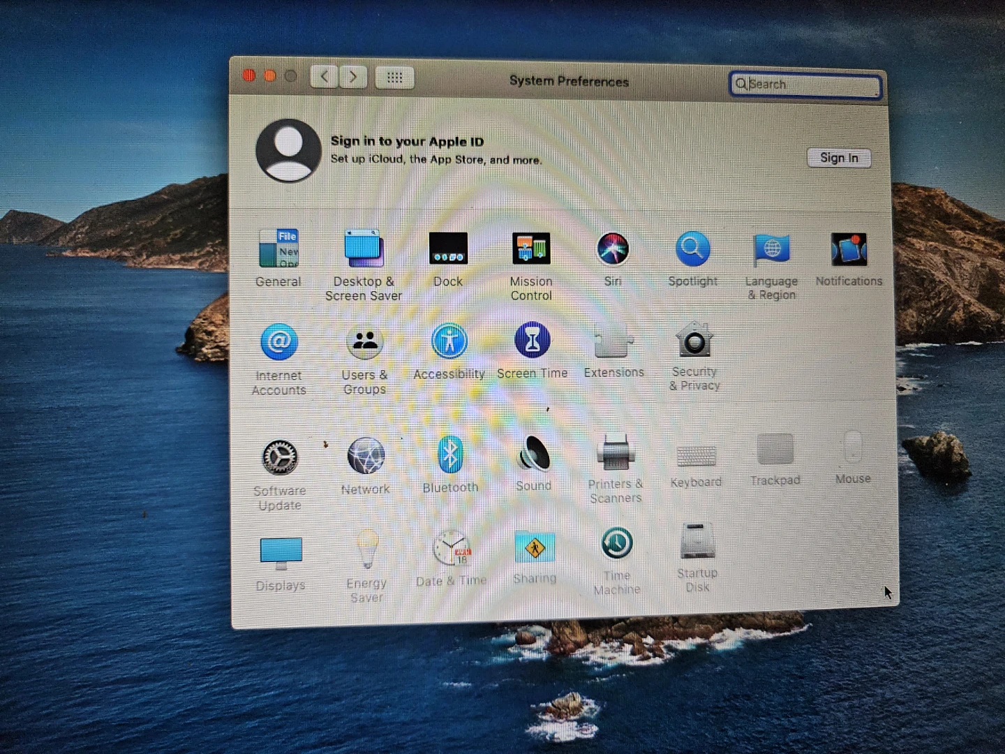Click the Show All grid button
The width and height of the screenshot is (1005, 754).
(x=395, y=77)
